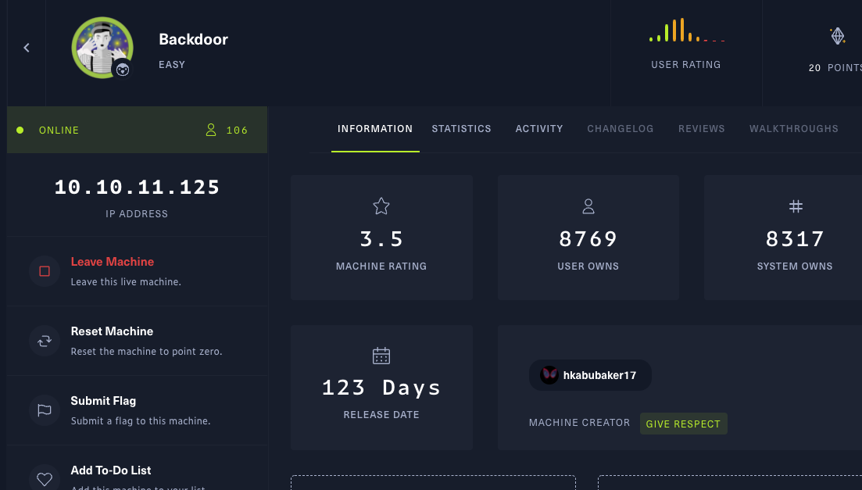Open the Backdoor machine avatar image
The image size is (862, 490).
click(102, 48)
